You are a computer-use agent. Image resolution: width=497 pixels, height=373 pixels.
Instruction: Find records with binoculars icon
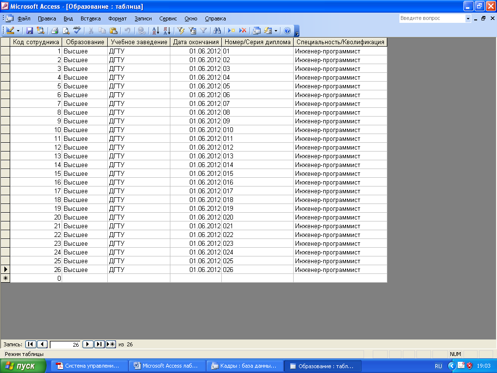[x=217, y=31]
